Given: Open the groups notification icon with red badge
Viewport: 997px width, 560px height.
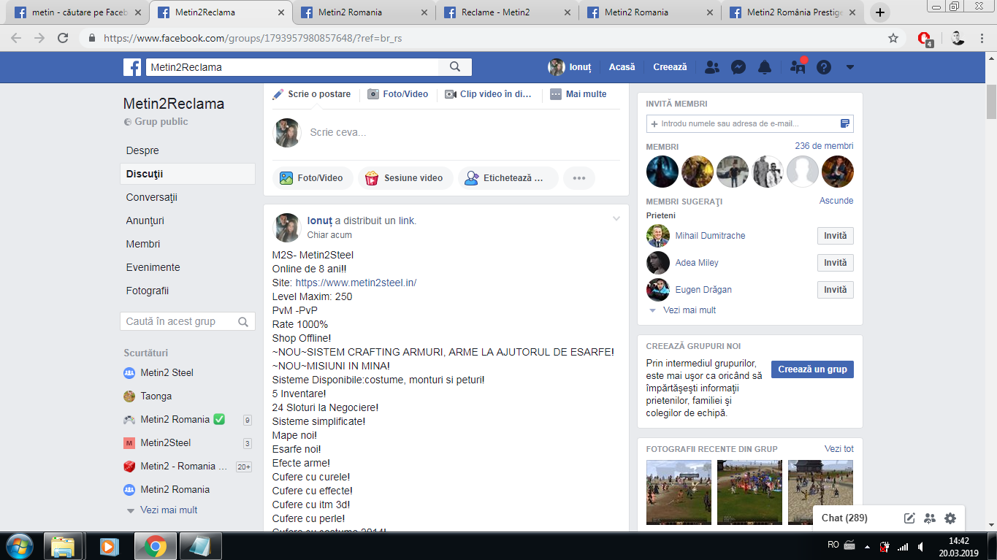Looking at the screenshot, I should [798, 67].
